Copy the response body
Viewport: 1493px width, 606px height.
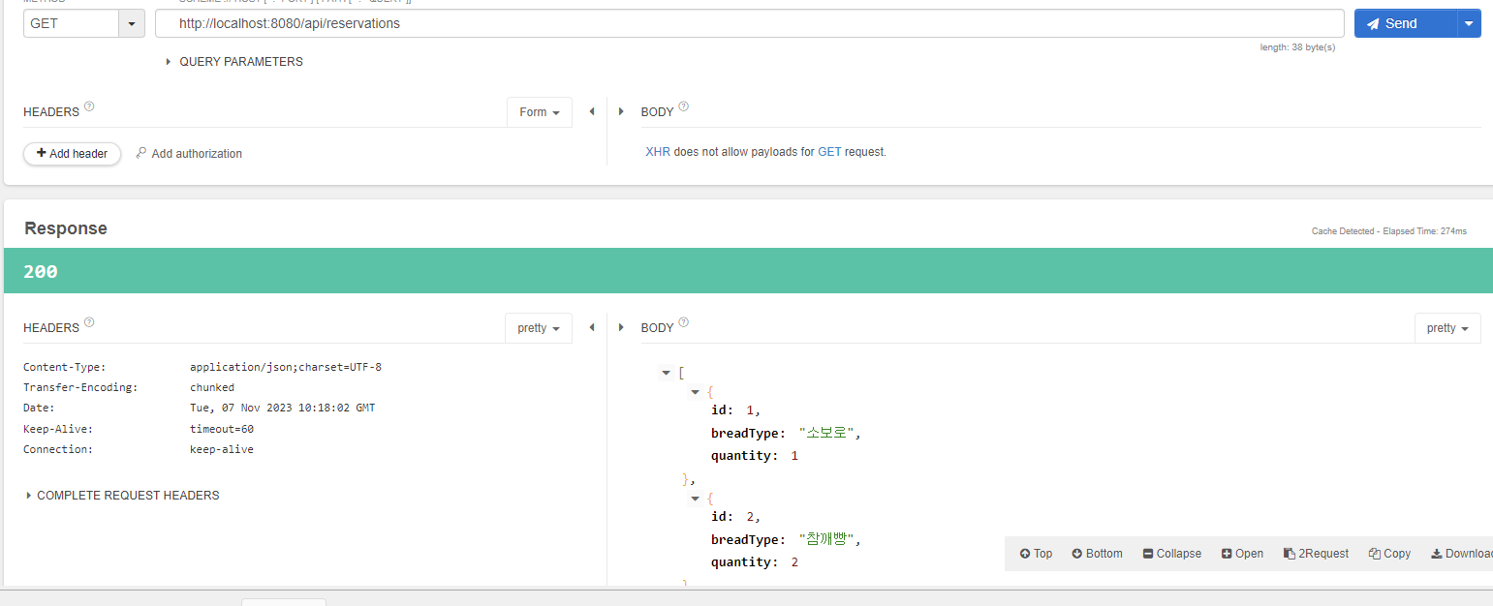(1389, 554)
